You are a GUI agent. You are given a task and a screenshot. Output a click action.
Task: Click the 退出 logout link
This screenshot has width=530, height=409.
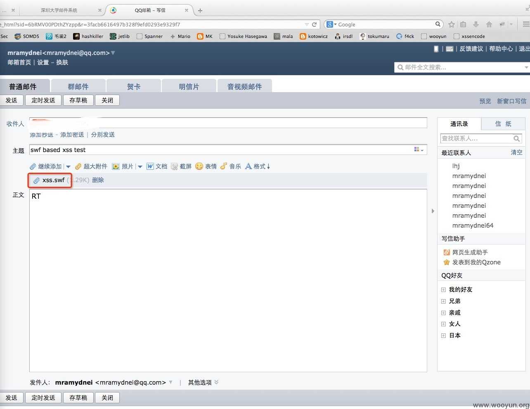coord(524,49)
